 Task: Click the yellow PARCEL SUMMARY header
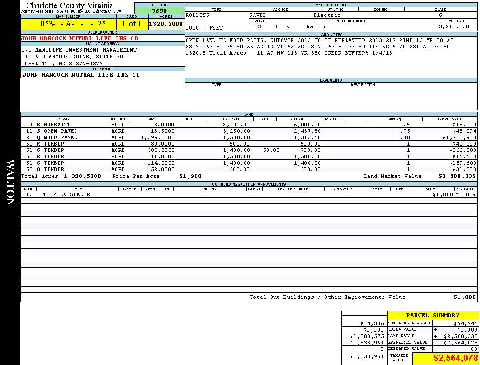[x=432, y=315]
